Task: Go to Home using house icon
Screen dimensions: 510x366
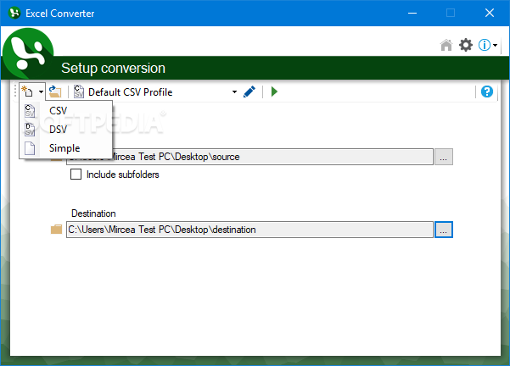Action: click(x=446, y=45)
